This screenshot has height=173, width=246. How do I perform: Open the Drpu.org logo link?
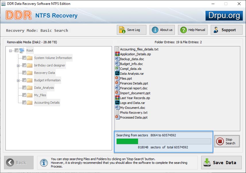click(224, 16)
